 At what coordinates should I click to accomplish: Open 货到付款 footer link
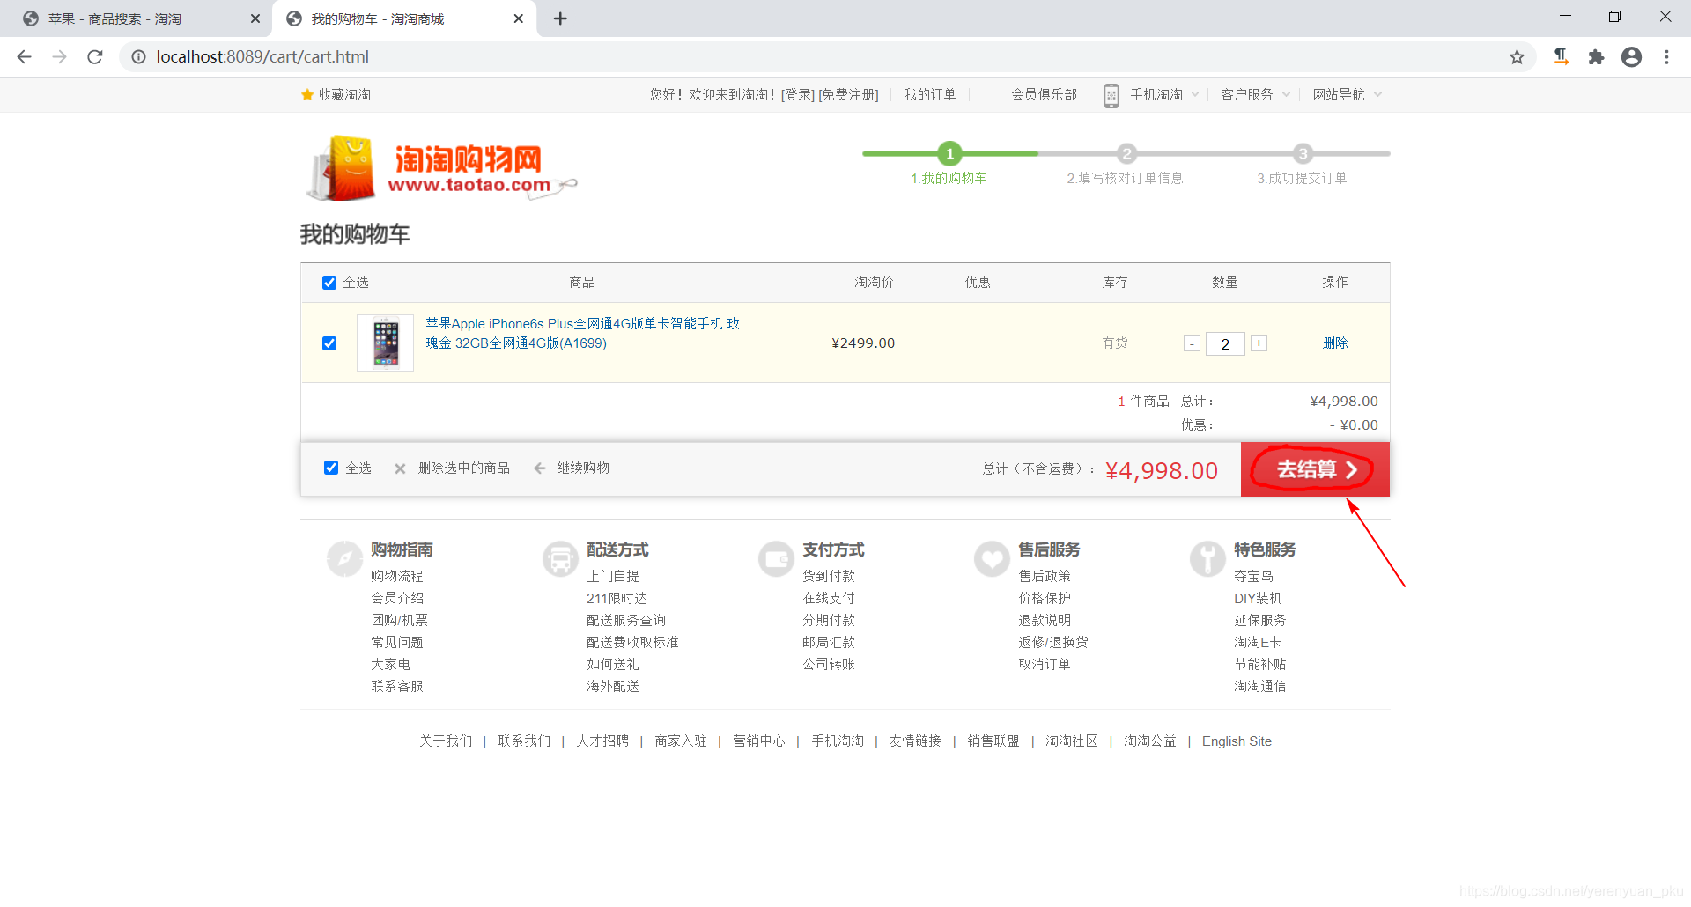[829, 576]
